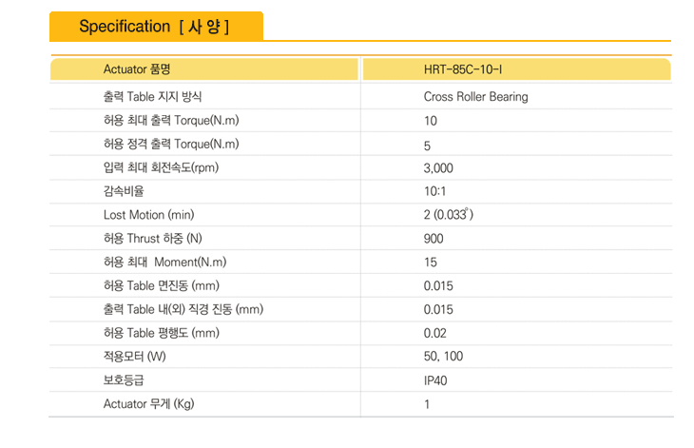
Task: Click the 허용 최대 Moment(N.m) label
Action: pos(164,263)
